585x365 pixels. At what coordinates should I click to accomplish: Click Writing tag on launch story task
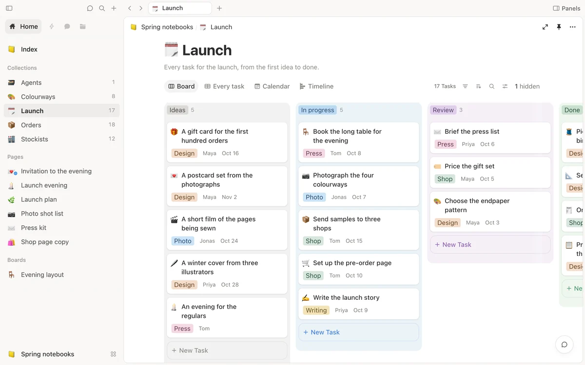tap(316, 310)
